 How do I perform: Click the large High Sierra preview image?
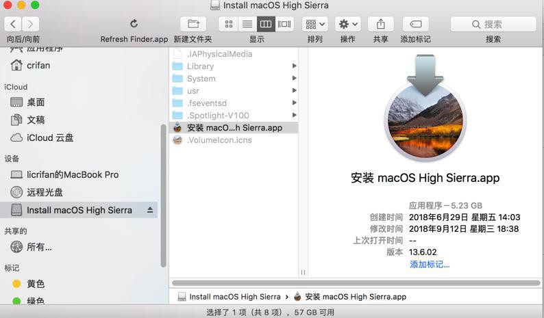(425, 109)
